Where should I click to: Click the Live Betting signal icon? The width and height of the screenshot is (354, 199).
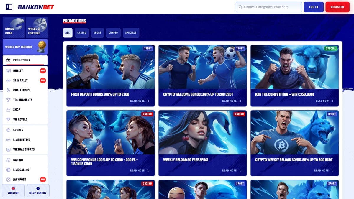tap(8, 140)
